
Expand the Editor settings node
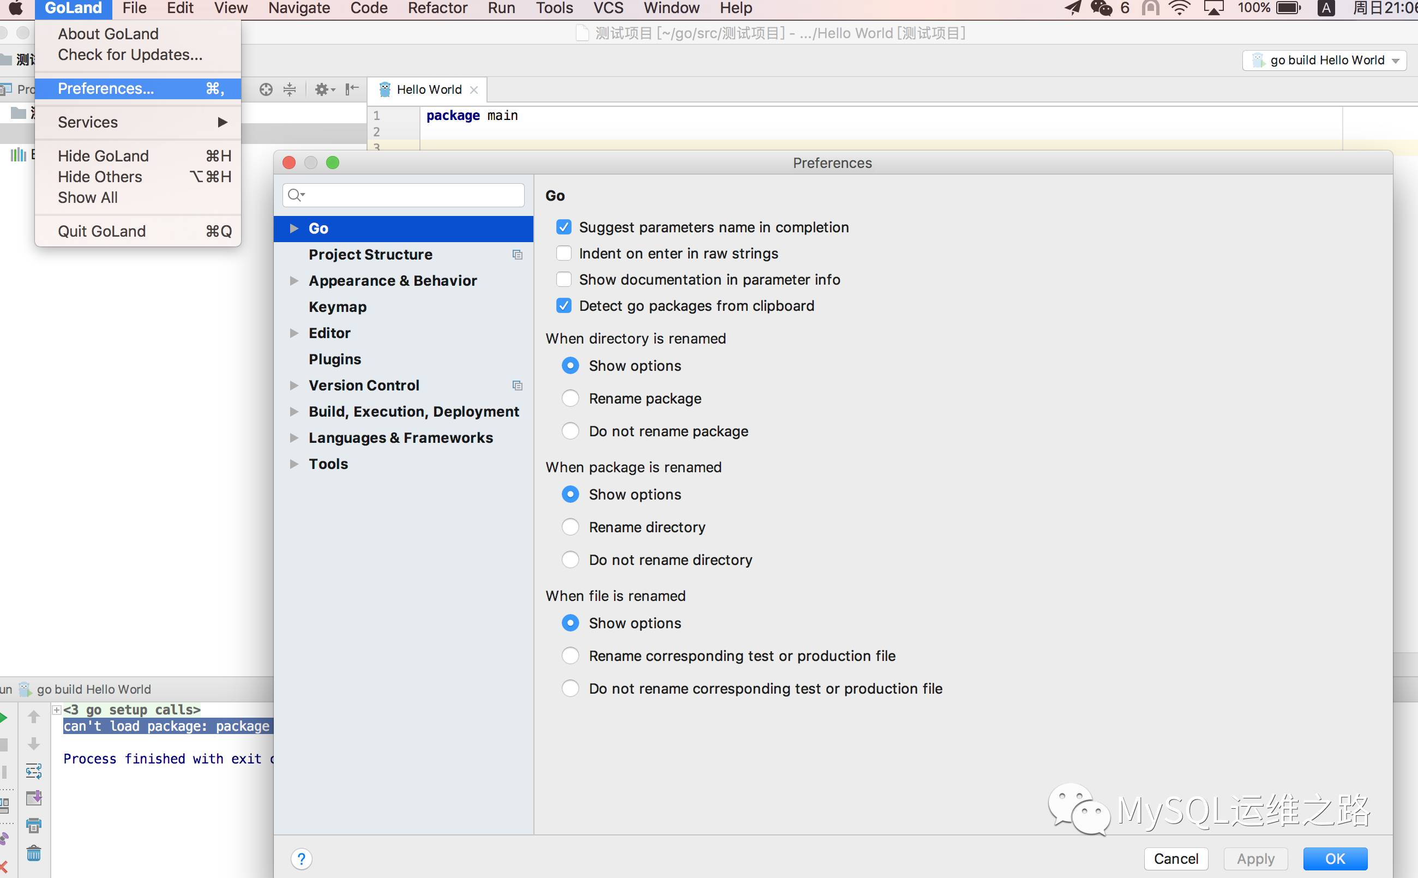tap(294, 333)
